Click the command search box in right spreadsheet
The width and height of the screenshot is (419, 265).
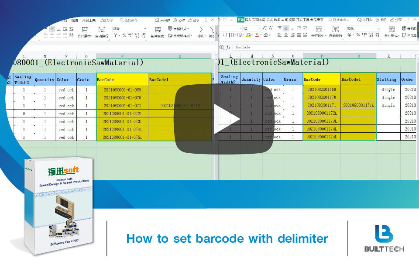(339, 20)
